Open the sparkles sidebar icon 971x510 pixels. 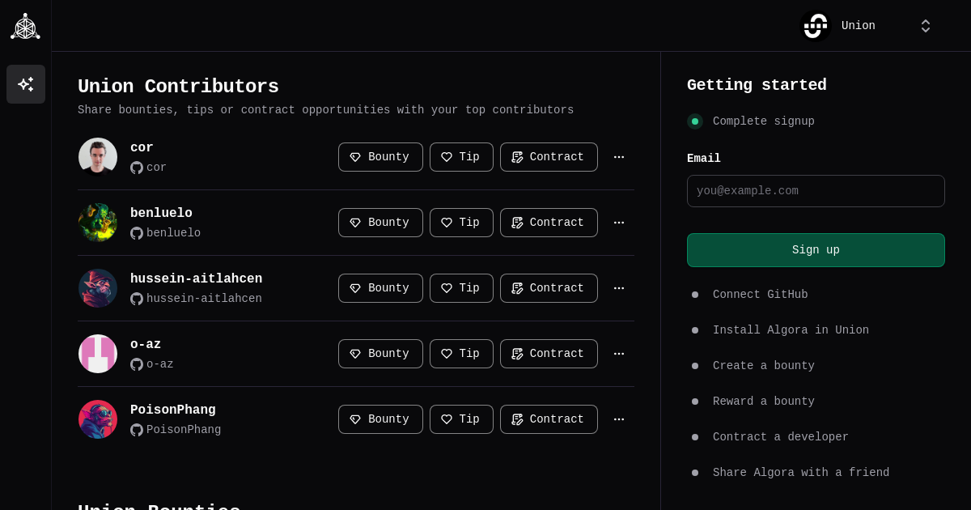[26, 84]
